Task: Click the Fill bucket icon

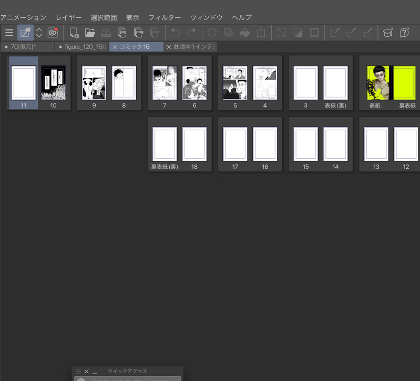Action: [244, 33]
